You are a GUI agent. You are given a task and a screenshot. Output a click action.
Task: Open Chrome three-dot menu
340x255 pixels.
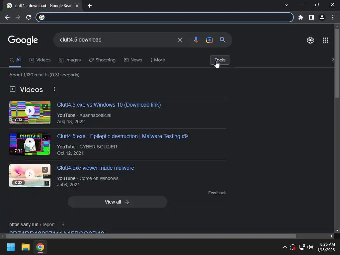point(333,17)
